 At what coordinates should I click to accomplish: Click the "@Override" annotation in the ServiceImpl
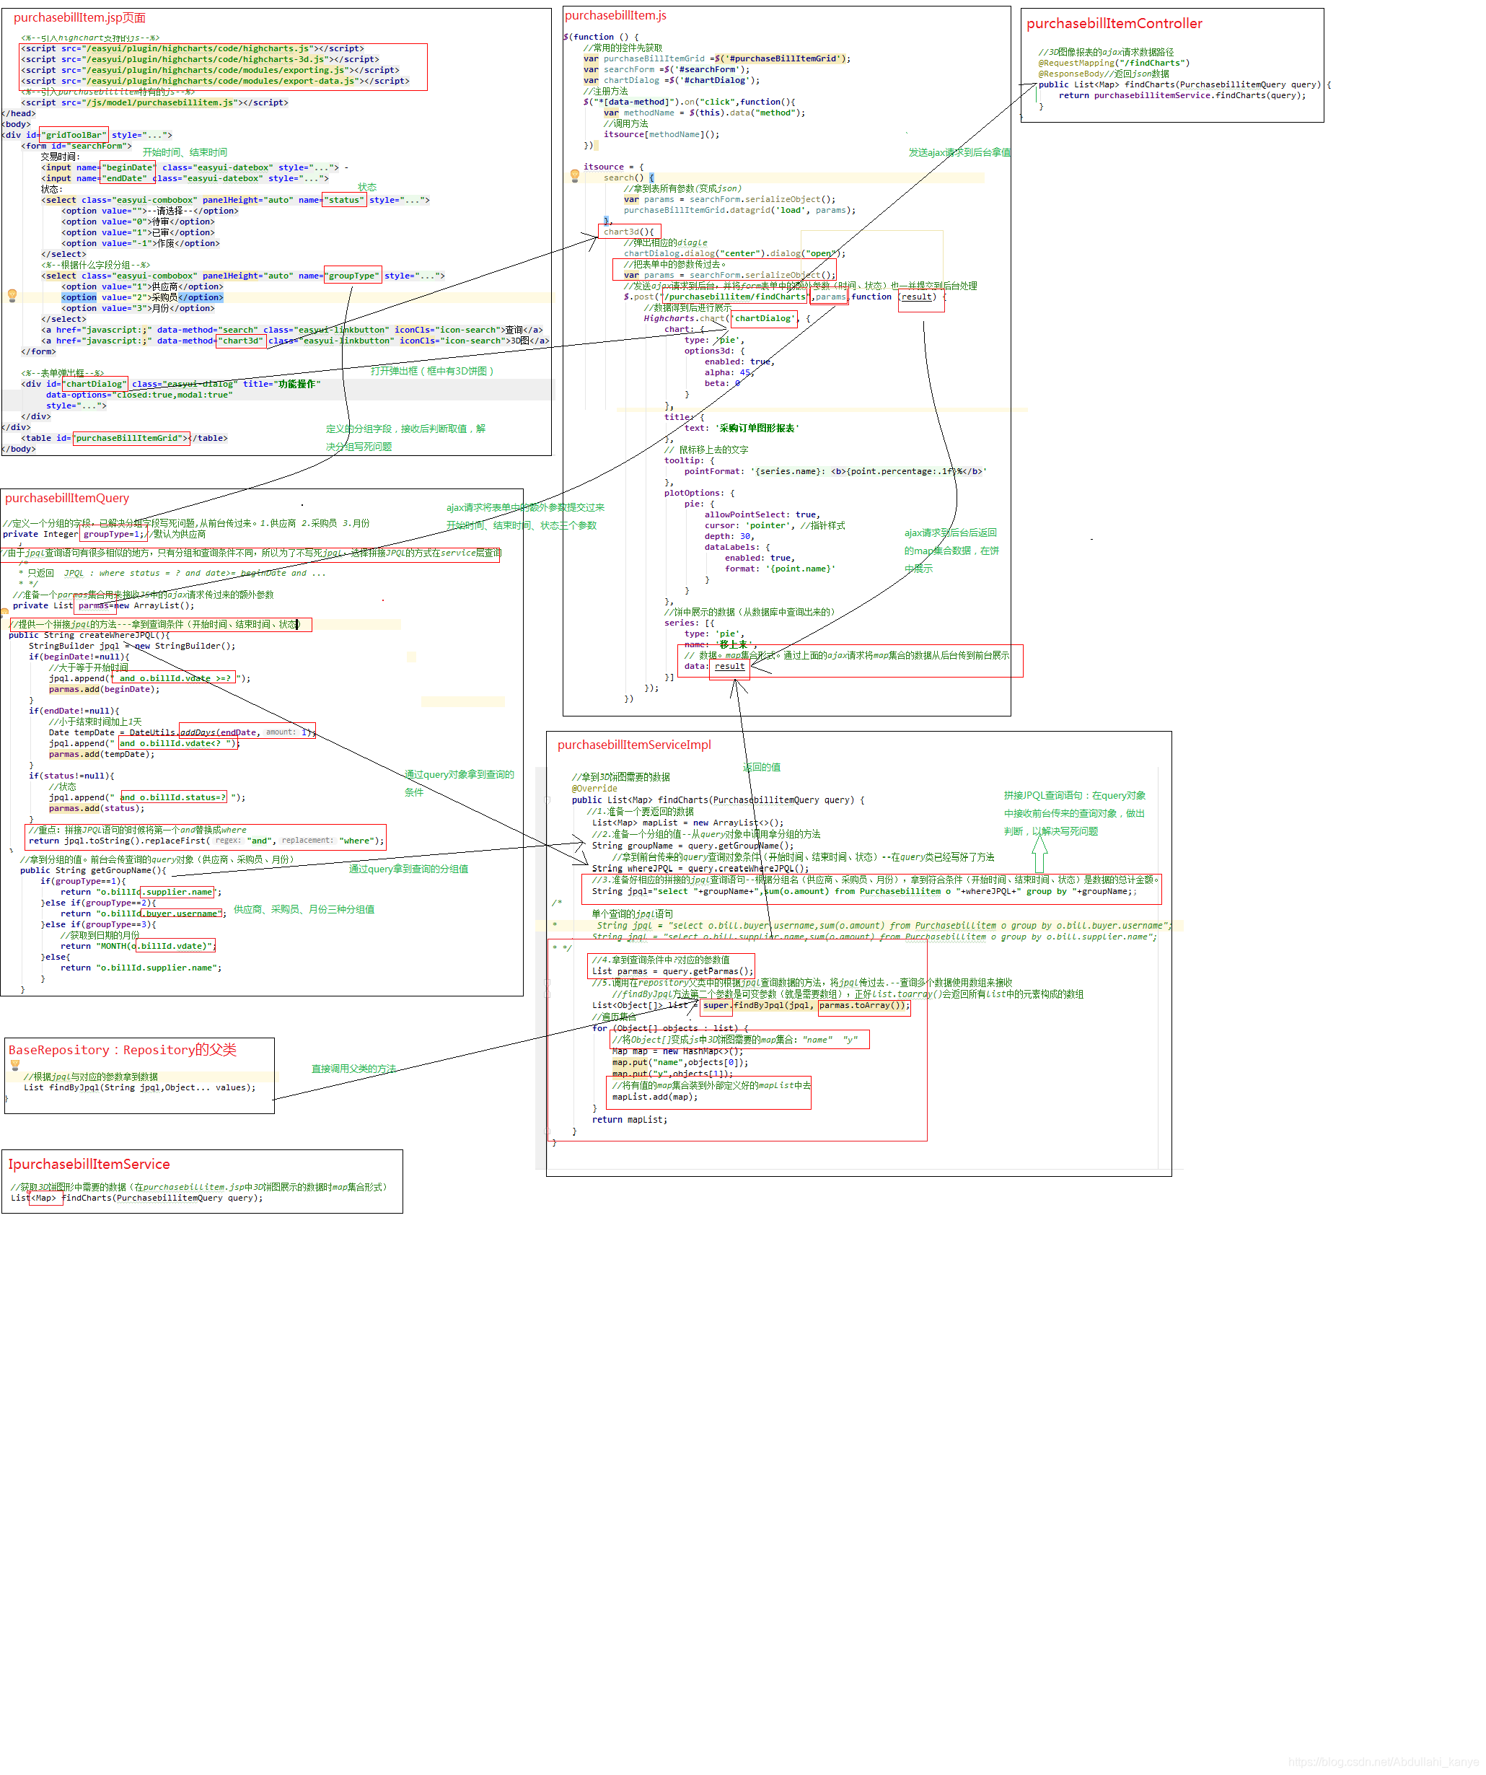[594, 789]
